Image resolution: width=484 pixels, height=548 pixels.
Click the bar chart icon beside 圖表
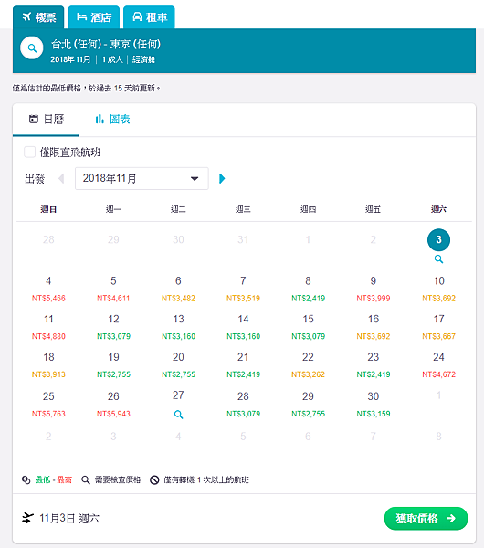click(x=100, y=119)
